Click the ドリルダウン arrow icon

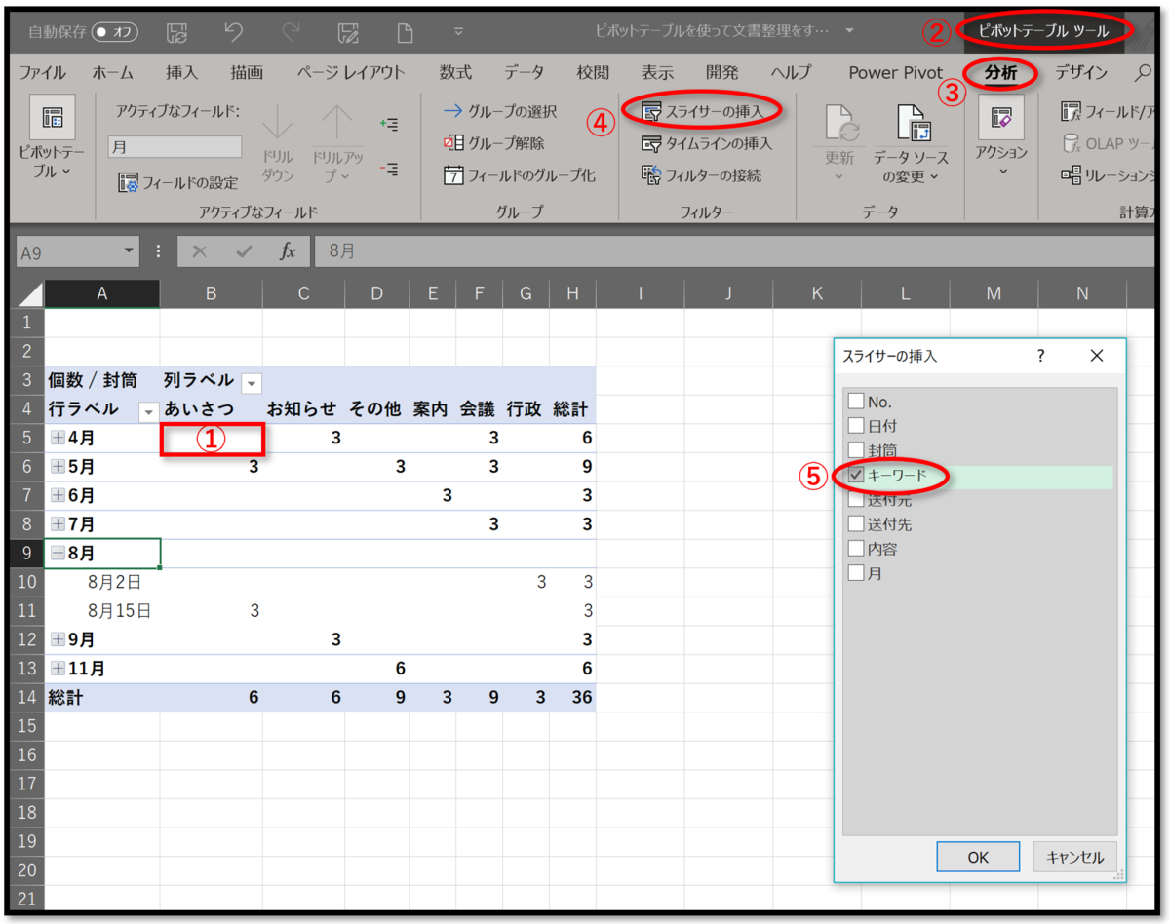pyautogui.click(x=278, y=124)
